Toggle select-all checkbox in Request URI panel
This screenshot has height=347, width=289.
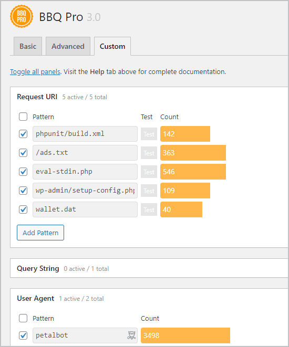(23, 117)
